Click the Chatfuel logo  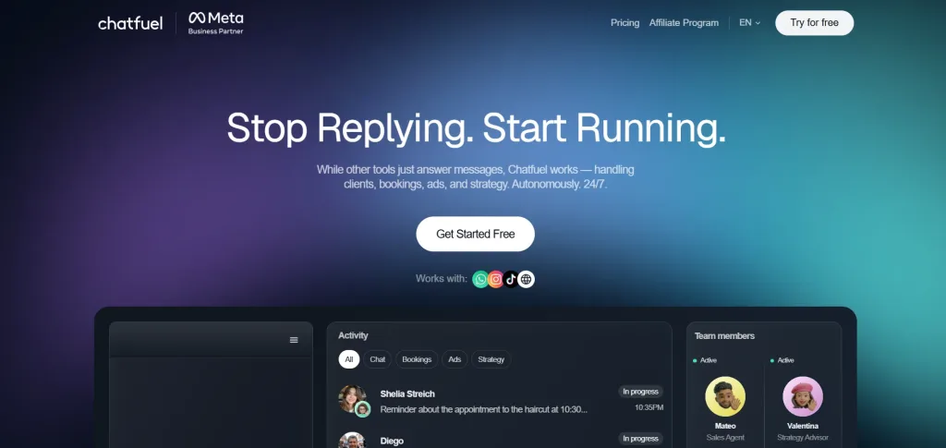click(x=130, y=23)
